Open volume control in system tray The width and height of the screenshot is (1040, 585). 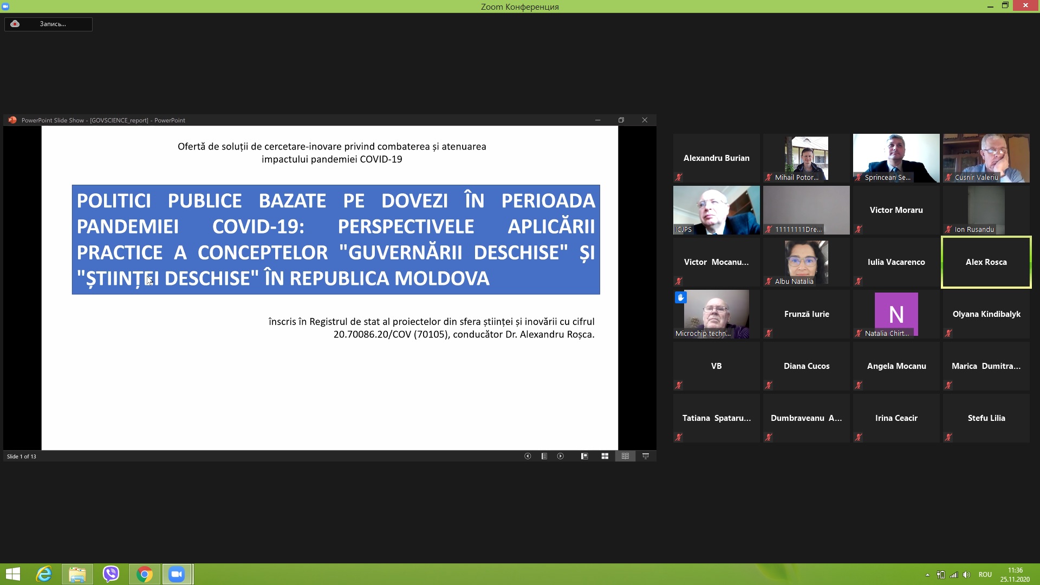(x=967, y=575)
